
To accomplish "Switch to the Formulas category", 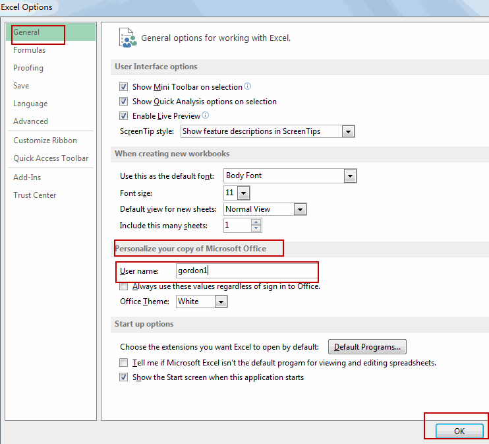I will click(x=29, y=50).
